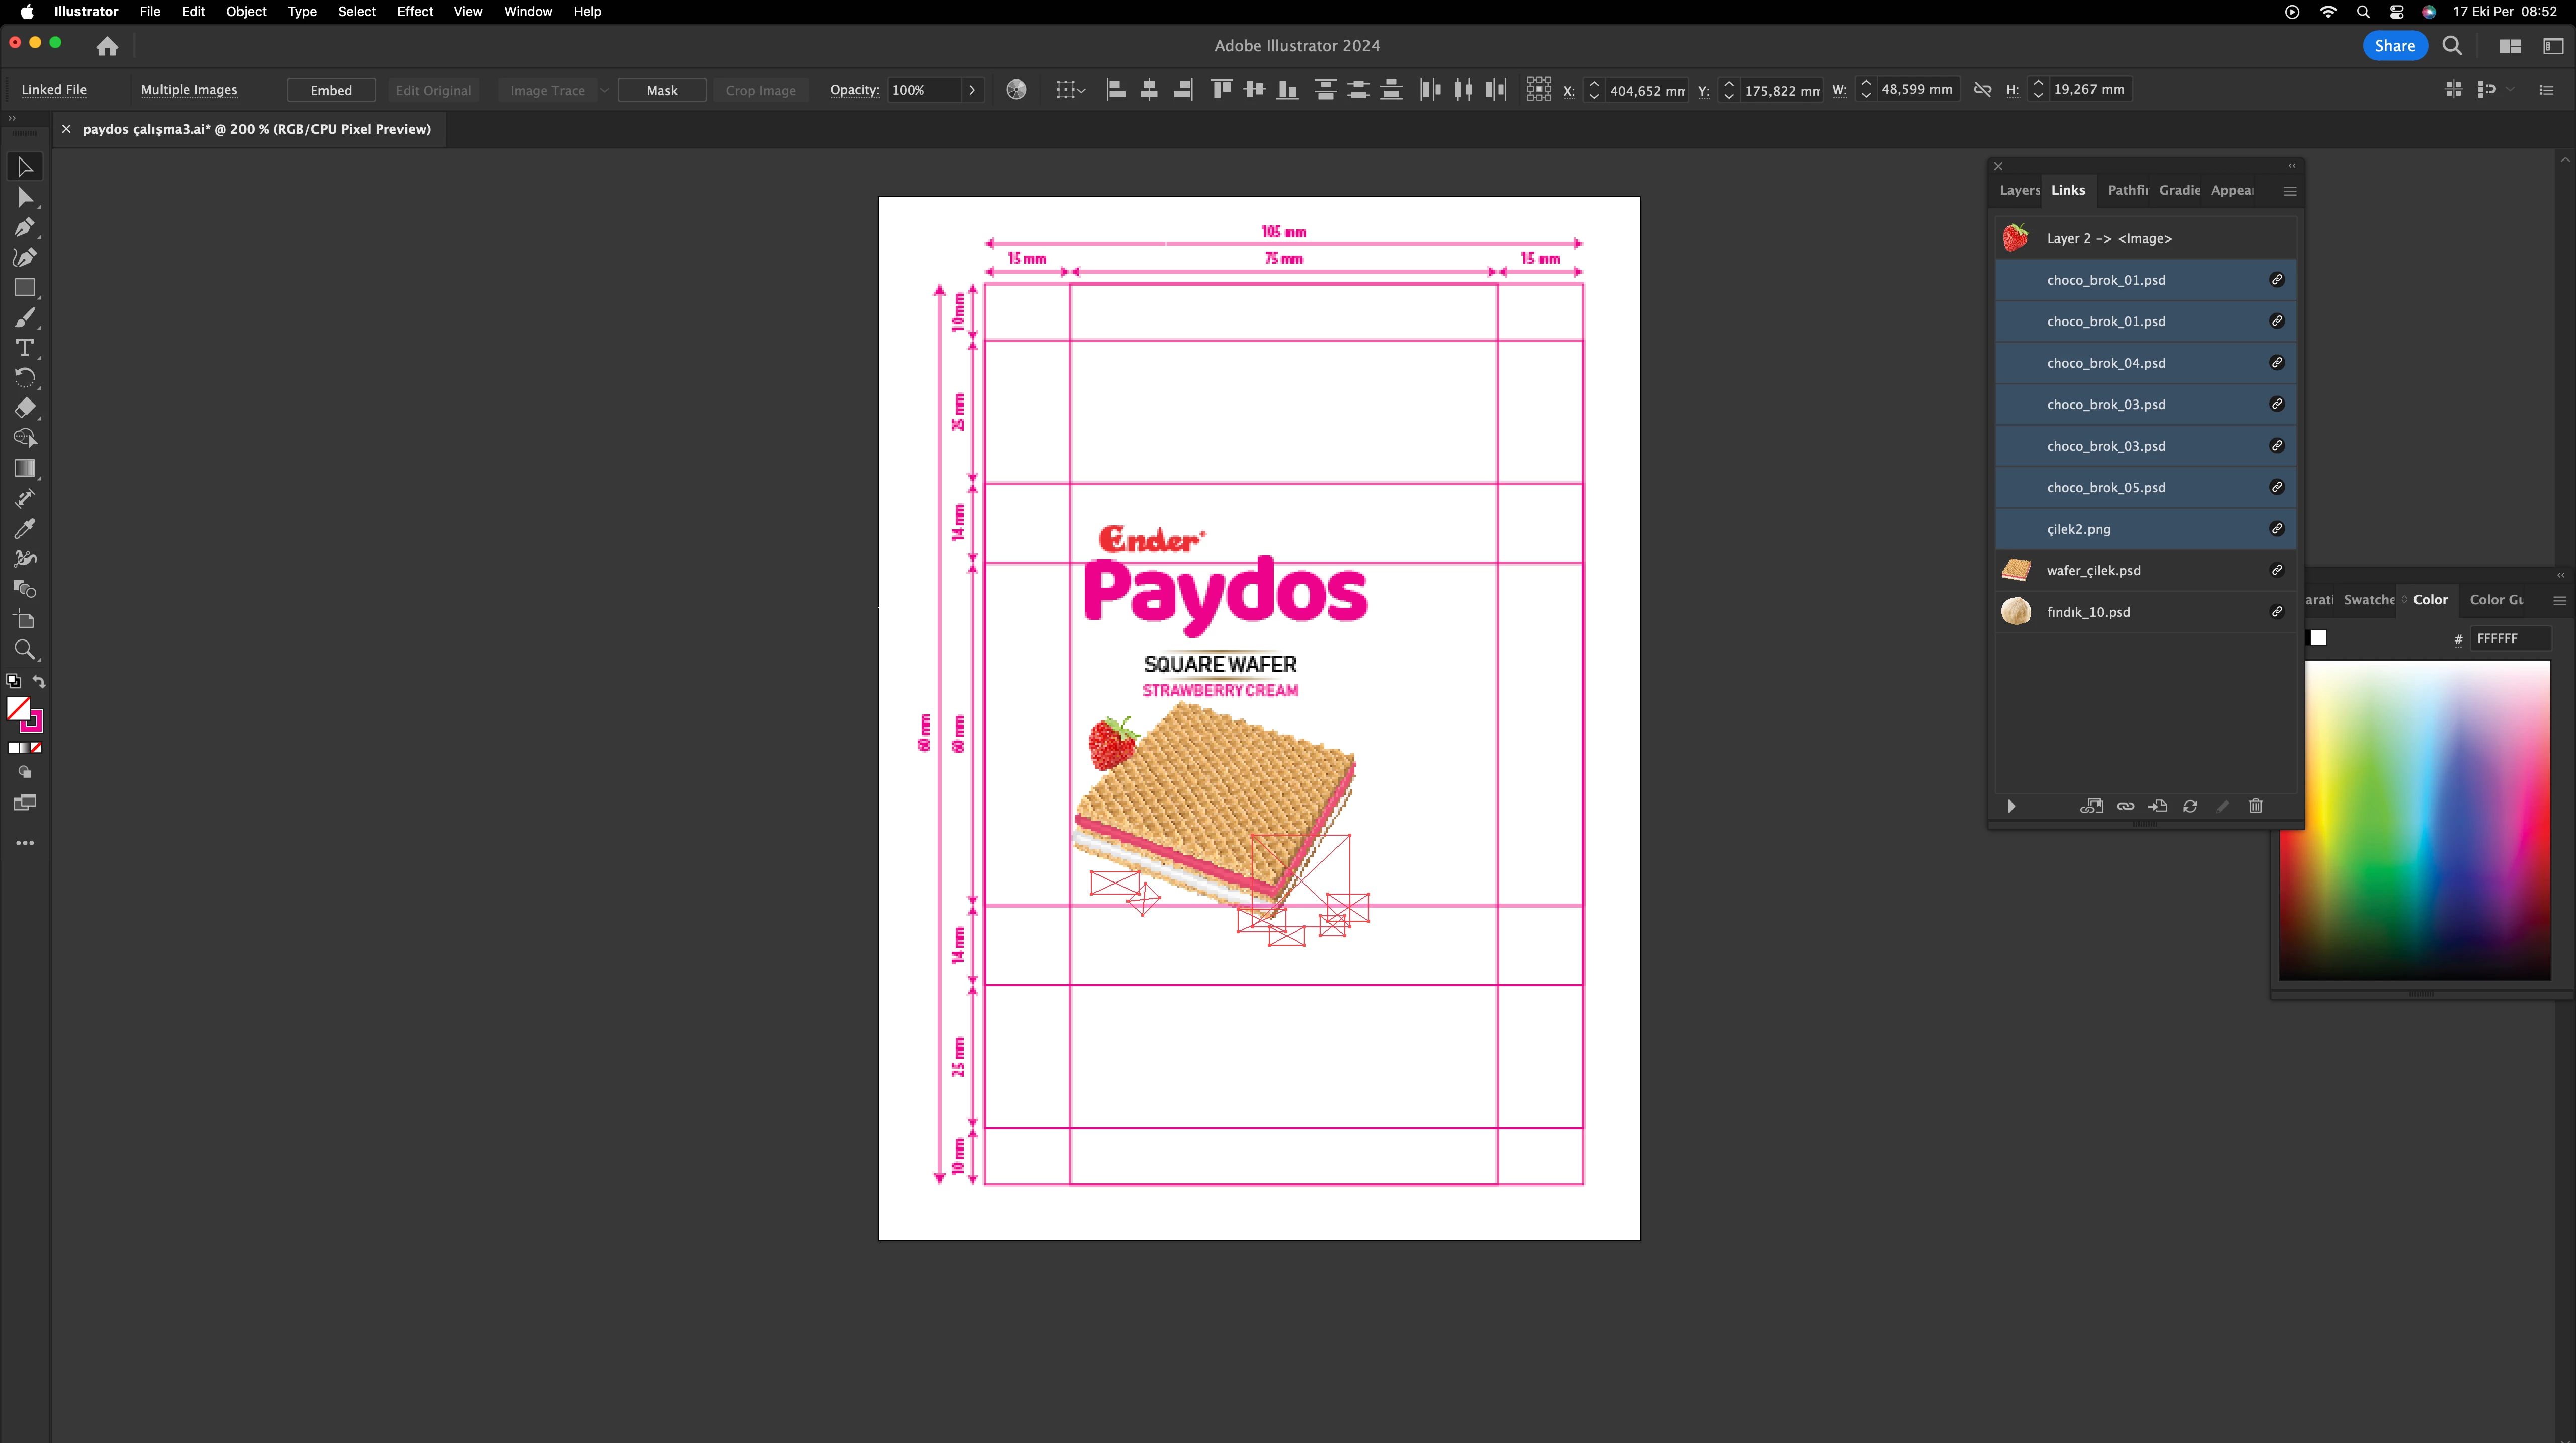Activate the Zoom tool

(24, 650)
